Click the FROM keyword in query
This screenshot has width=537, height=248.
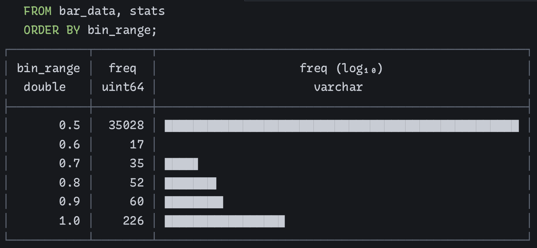[38, 11]
